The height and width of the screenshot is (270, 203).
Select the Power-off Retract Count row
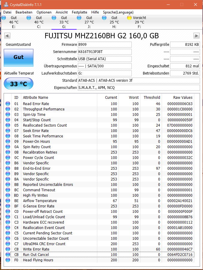click(102, 211)
